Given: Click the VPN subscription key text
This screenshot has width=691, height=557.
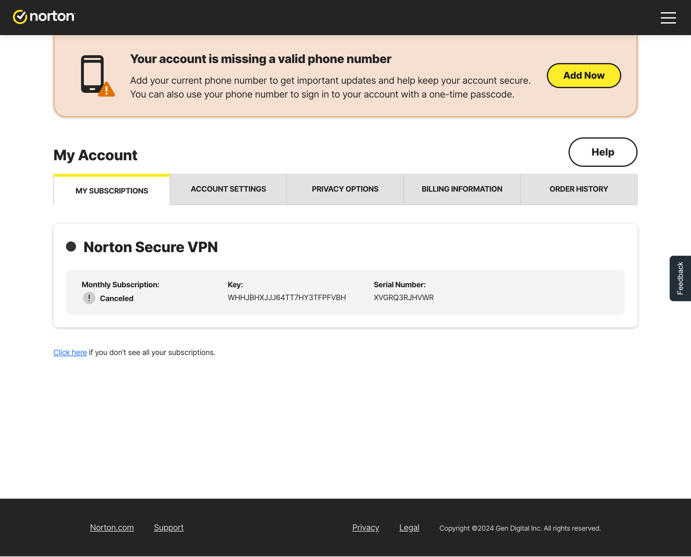Looking at the screenshot, I should pos(286,297).
